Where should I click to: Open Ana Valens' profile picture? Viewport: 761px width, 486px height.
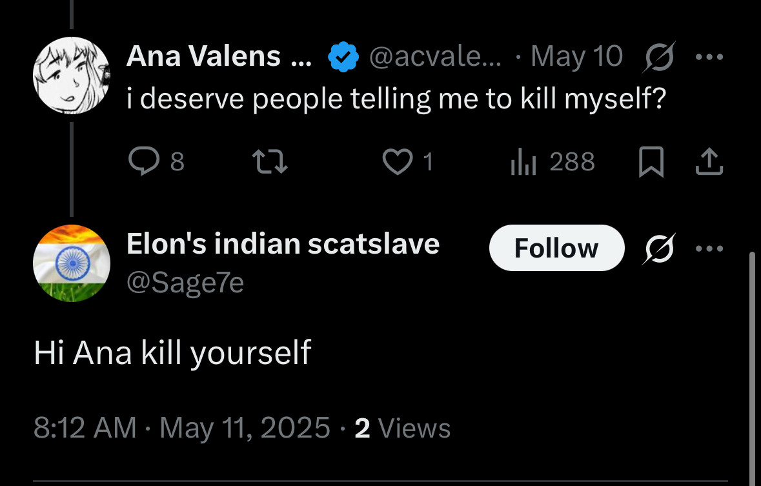pyautogui.click(x=72, y=76)
